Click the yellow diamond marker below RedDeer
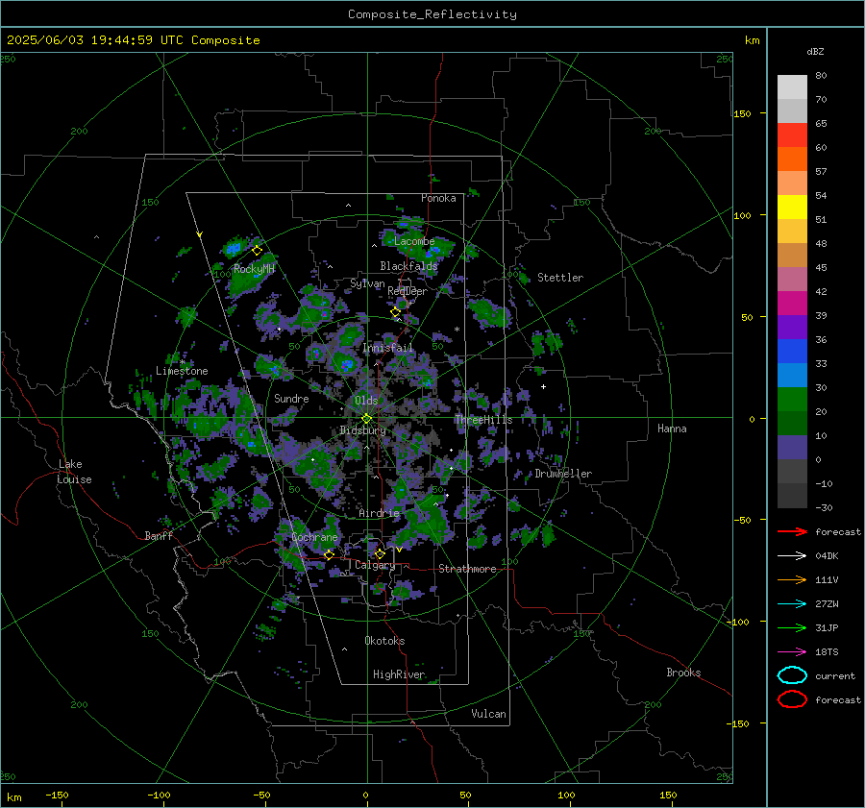The image size is (865, 808). coord(395,312)
